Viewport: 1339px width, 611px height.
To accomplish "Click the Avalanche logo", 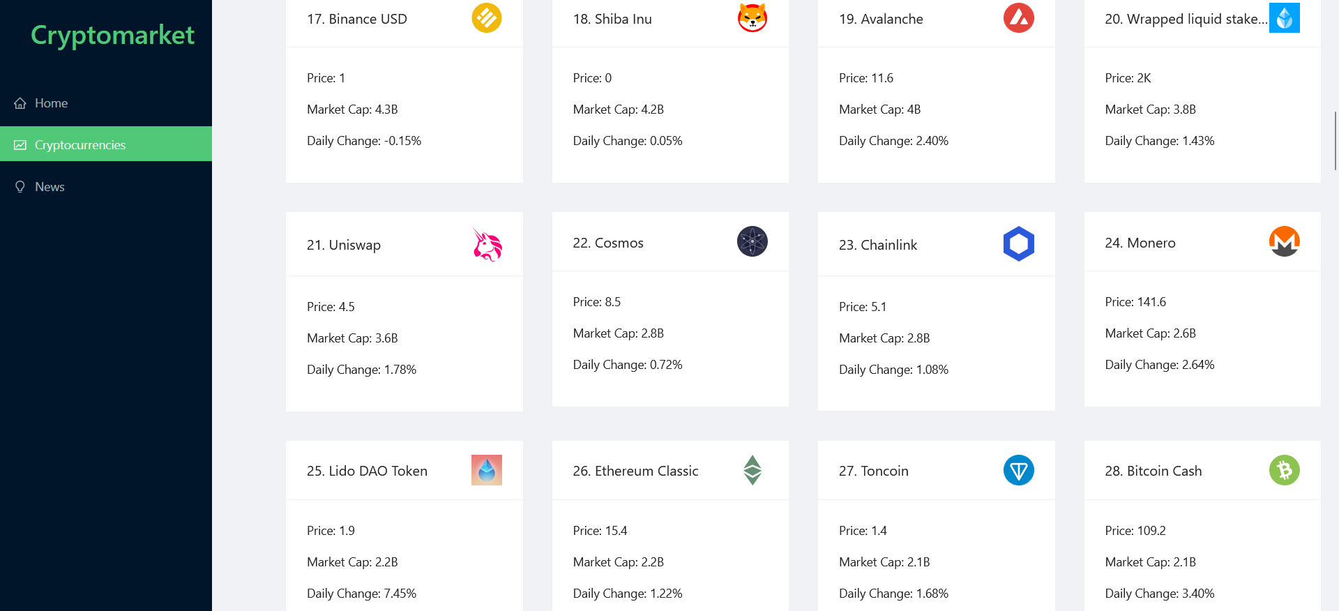I will (x=1018, y=18).
